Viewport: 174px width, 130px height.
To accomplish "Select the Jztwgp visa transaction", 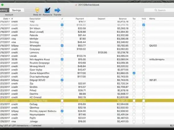I will click(87, 121).
